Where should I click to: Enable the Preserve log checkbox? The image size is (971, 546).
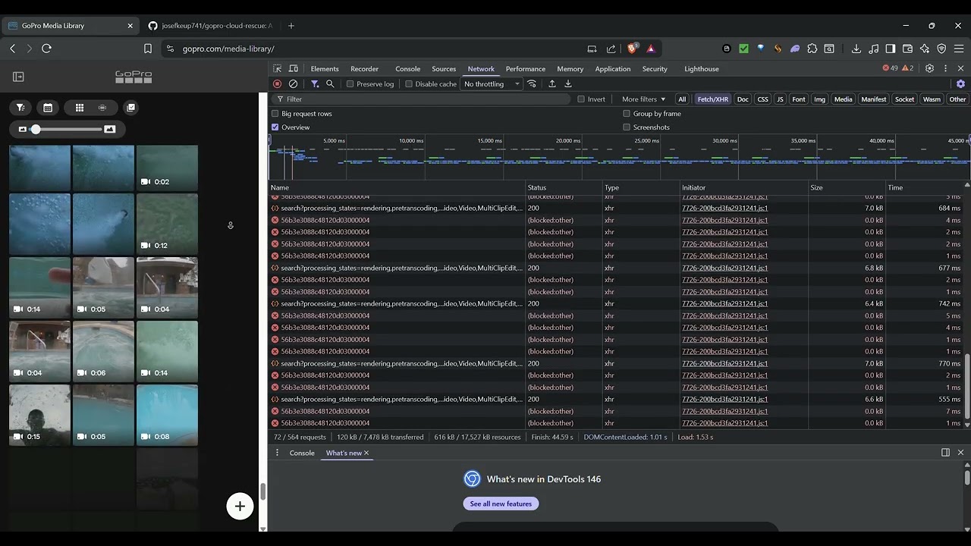350,84
